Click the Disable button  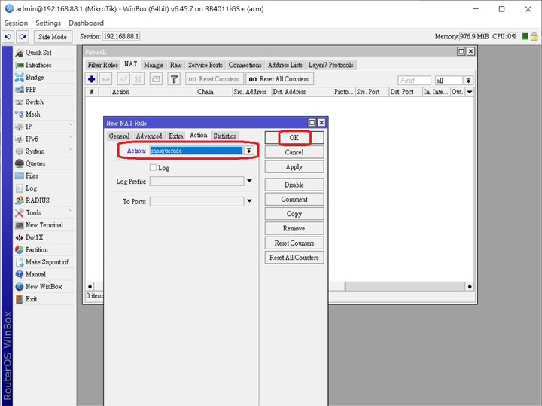click(294, 185)
